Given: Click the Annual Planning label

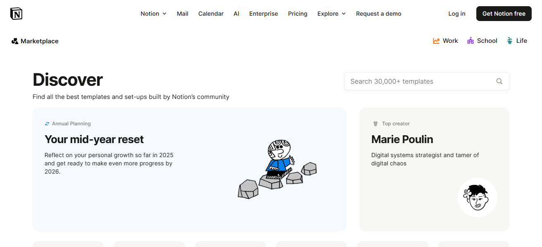Looking at the screenshot, I should [71, 124].
